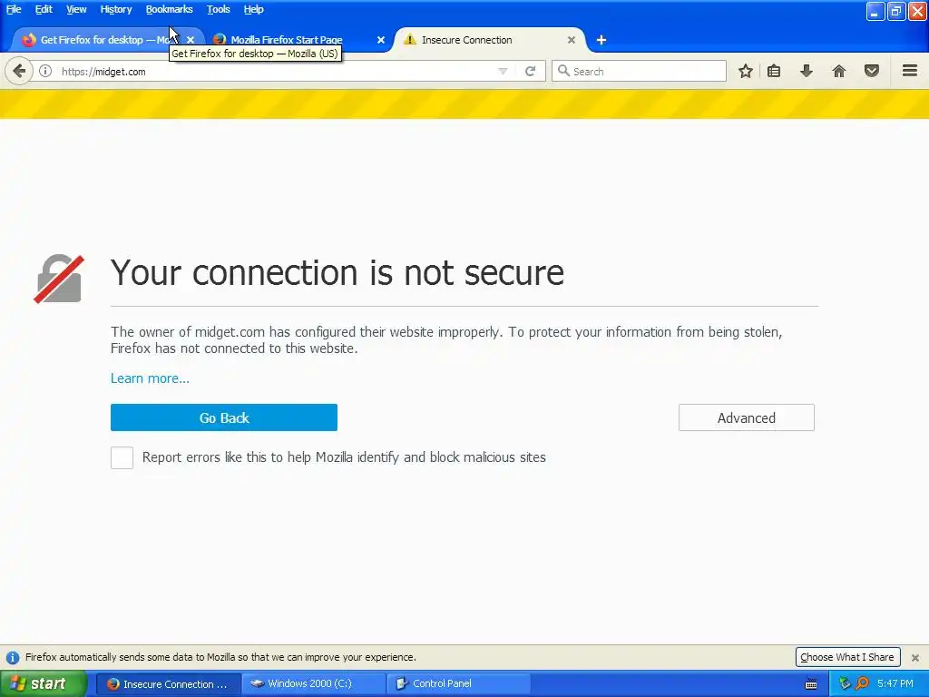
Task: Open the Tools menu
Action: tap(218, 9)
